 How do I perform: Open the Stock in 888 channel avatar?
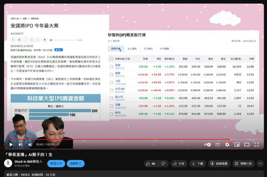pyautogui.click(x=8, y=163)
